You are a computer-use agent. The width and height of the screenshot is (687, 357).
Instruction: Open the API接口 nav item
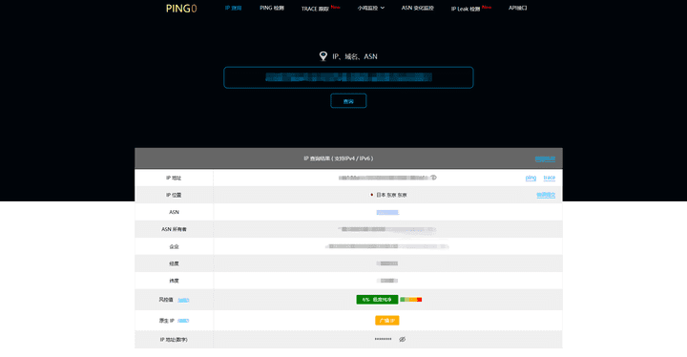[517, 8]
